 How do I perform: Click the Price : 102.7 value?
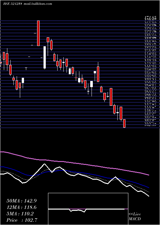click(22, 220)
